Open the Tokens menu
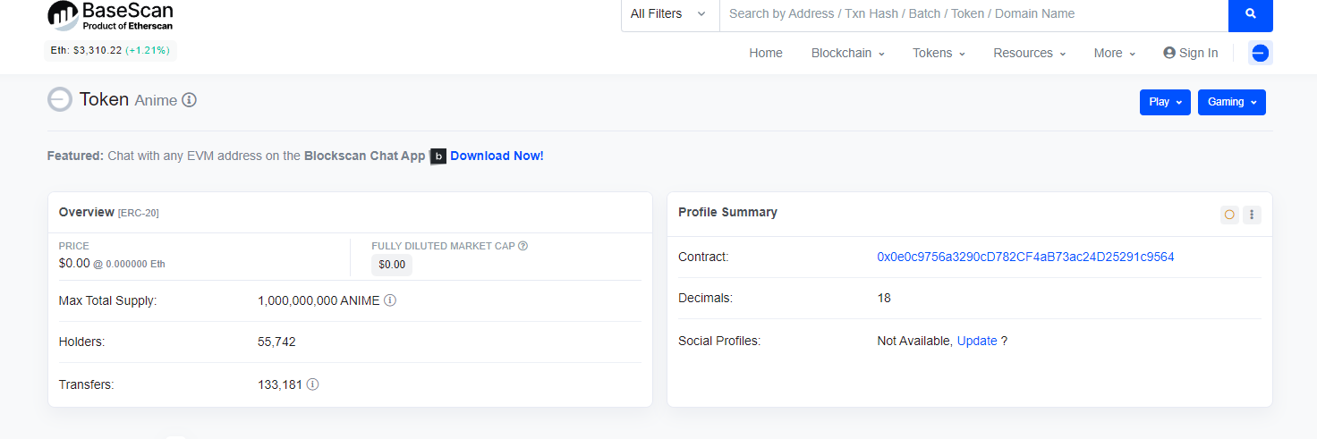1317x439 pixels. [x=939, y=53]
